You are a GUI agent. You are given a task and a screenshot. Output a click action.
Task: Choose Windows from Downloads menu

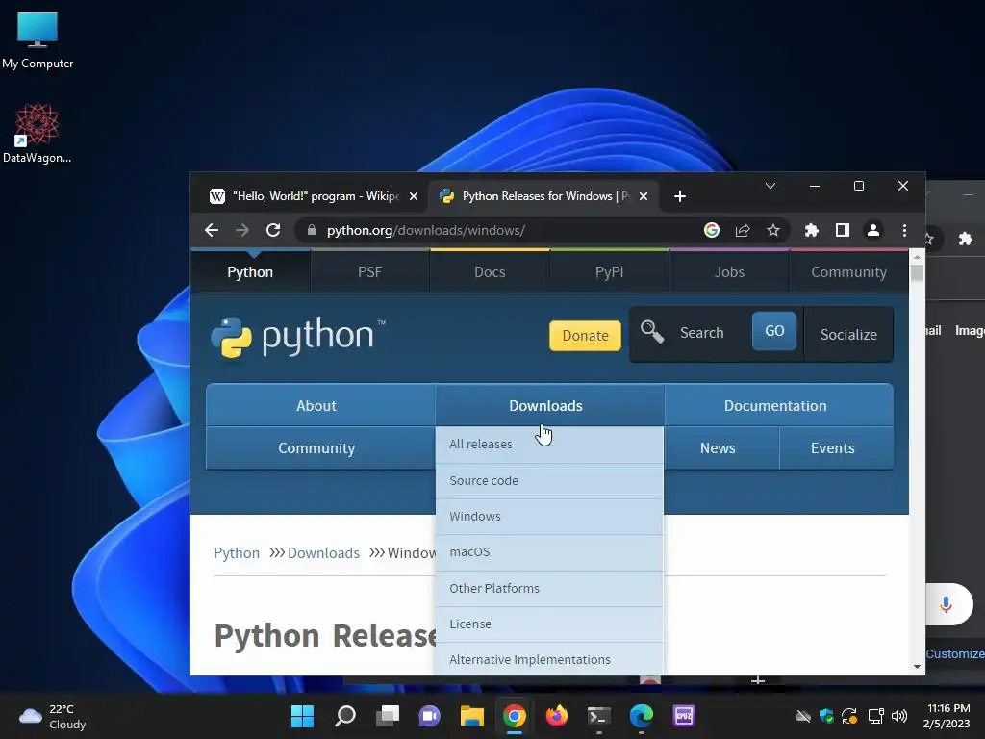click(549, 517)
